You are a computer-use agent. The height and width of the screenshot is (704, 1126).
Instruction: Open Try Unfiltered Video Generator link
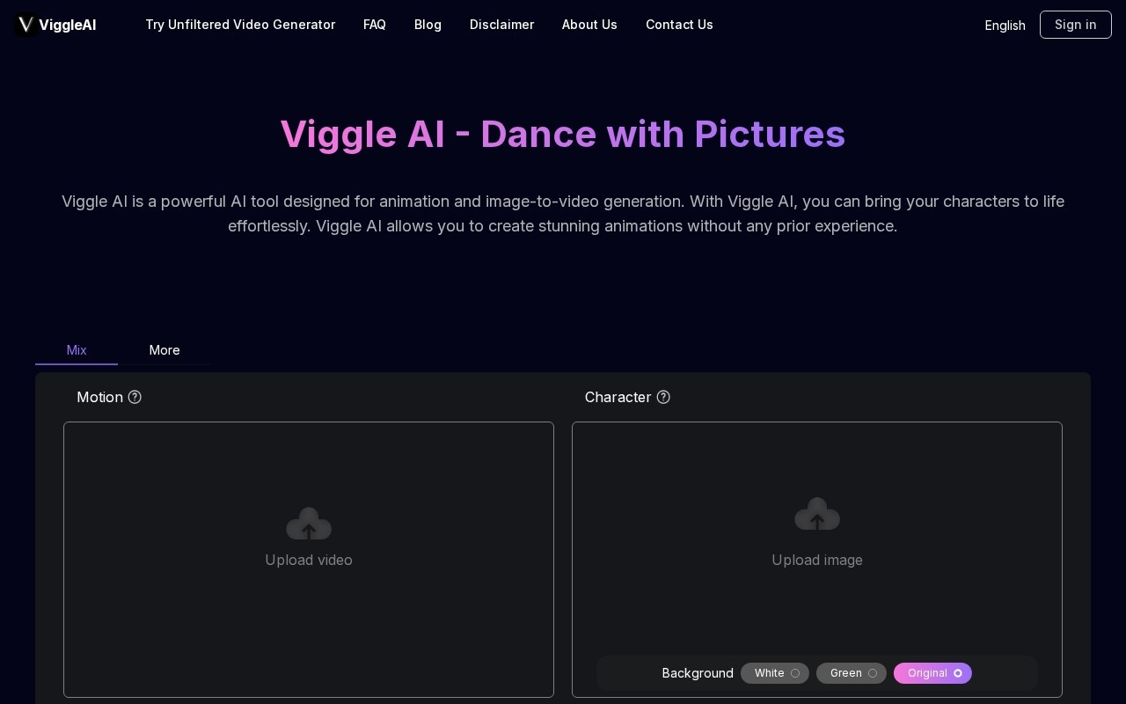click(240, 25)
